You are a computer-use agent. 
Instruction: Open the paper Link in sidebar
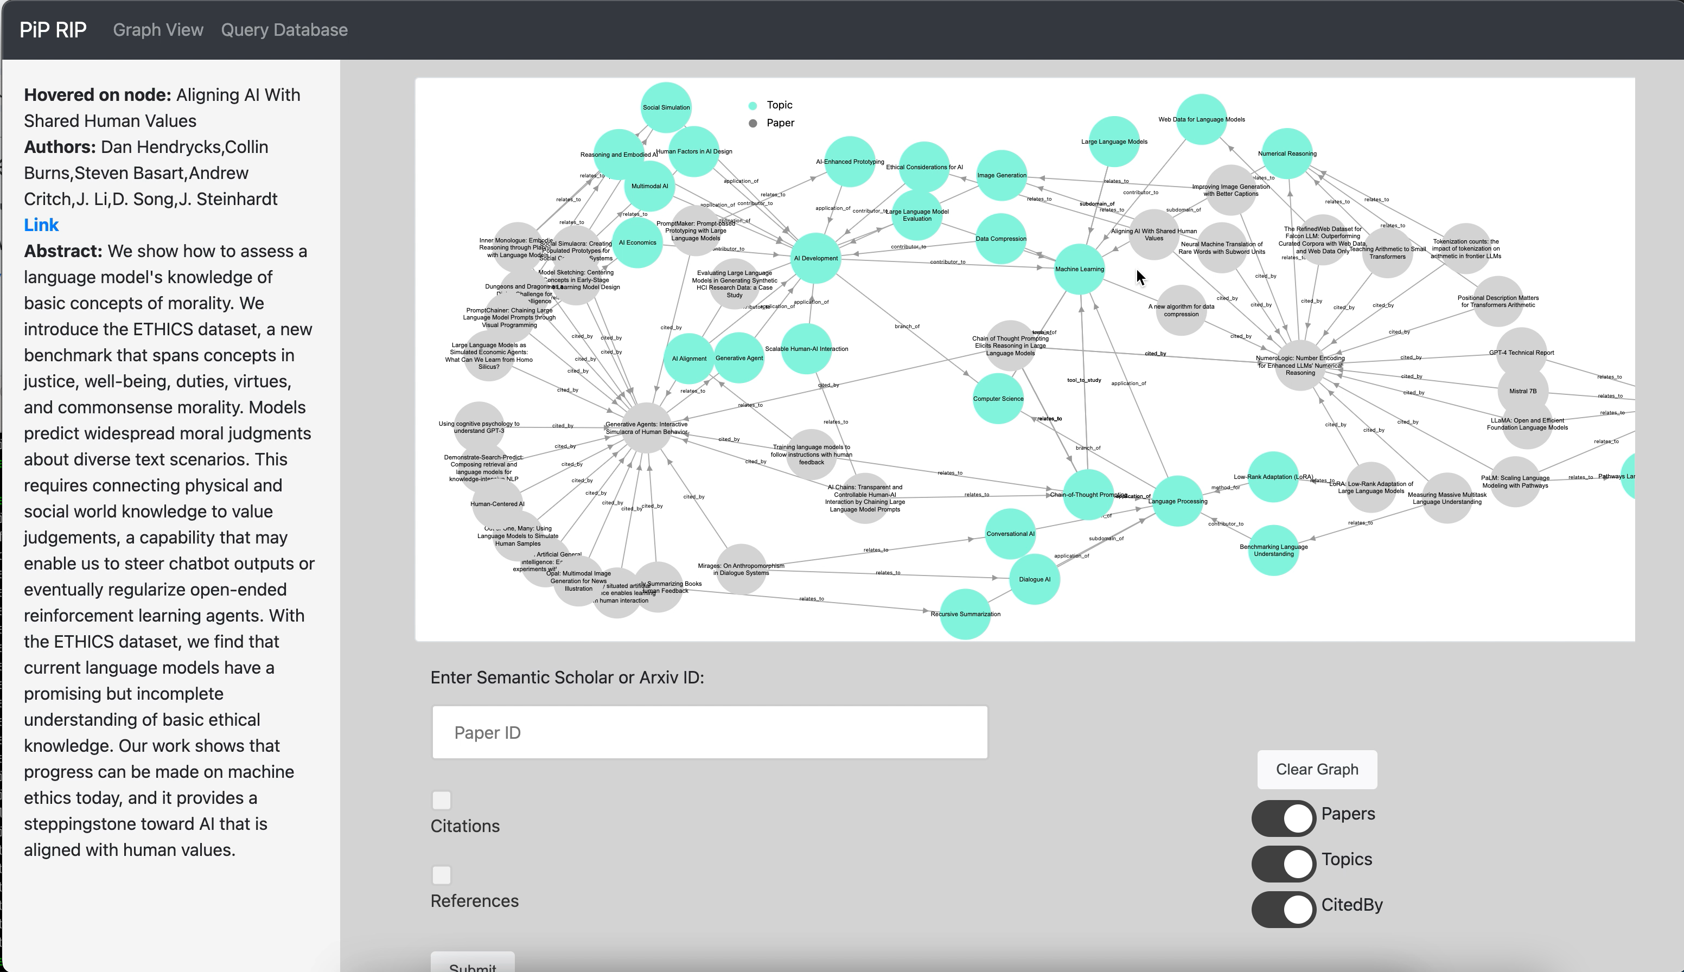(x=41, y=225)
